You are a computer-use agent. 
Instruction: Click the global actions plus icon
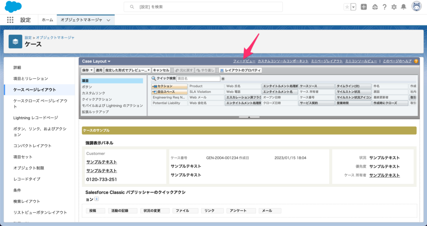coord(364,7)
